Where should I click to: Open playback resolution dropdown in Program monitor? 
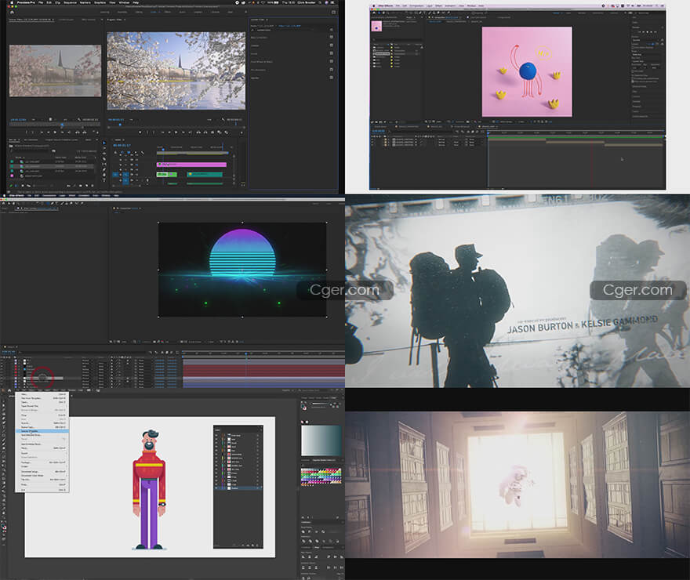210,119
